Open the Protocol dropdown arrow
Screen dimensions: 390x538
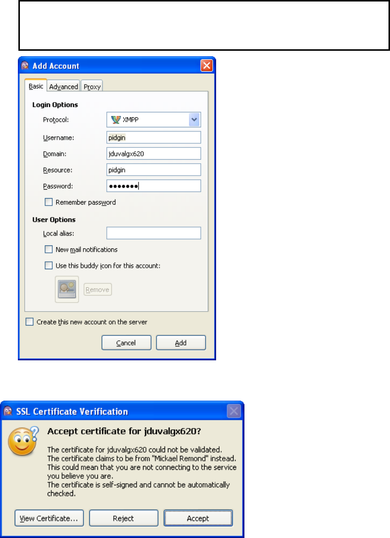(x=194, y=120)
